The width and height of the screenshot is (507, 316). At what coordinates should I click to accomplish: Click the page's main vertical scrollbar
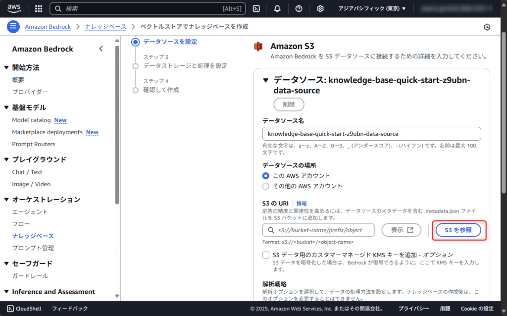point(504,113)
